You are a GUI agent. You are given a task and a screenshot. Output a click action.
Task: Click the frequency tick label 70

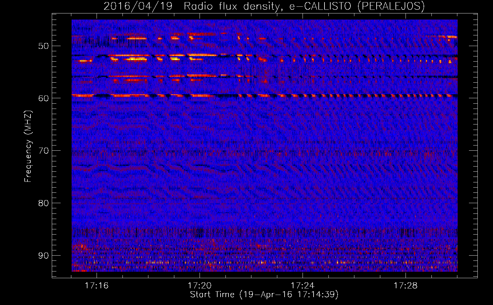coord(44,151)
